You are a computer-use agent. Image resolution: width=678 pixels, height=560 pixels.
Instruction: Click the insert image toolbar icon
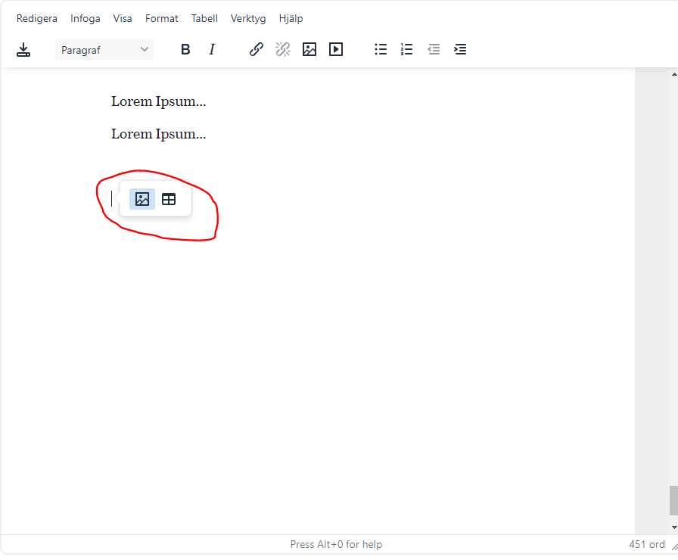[309, 50]
